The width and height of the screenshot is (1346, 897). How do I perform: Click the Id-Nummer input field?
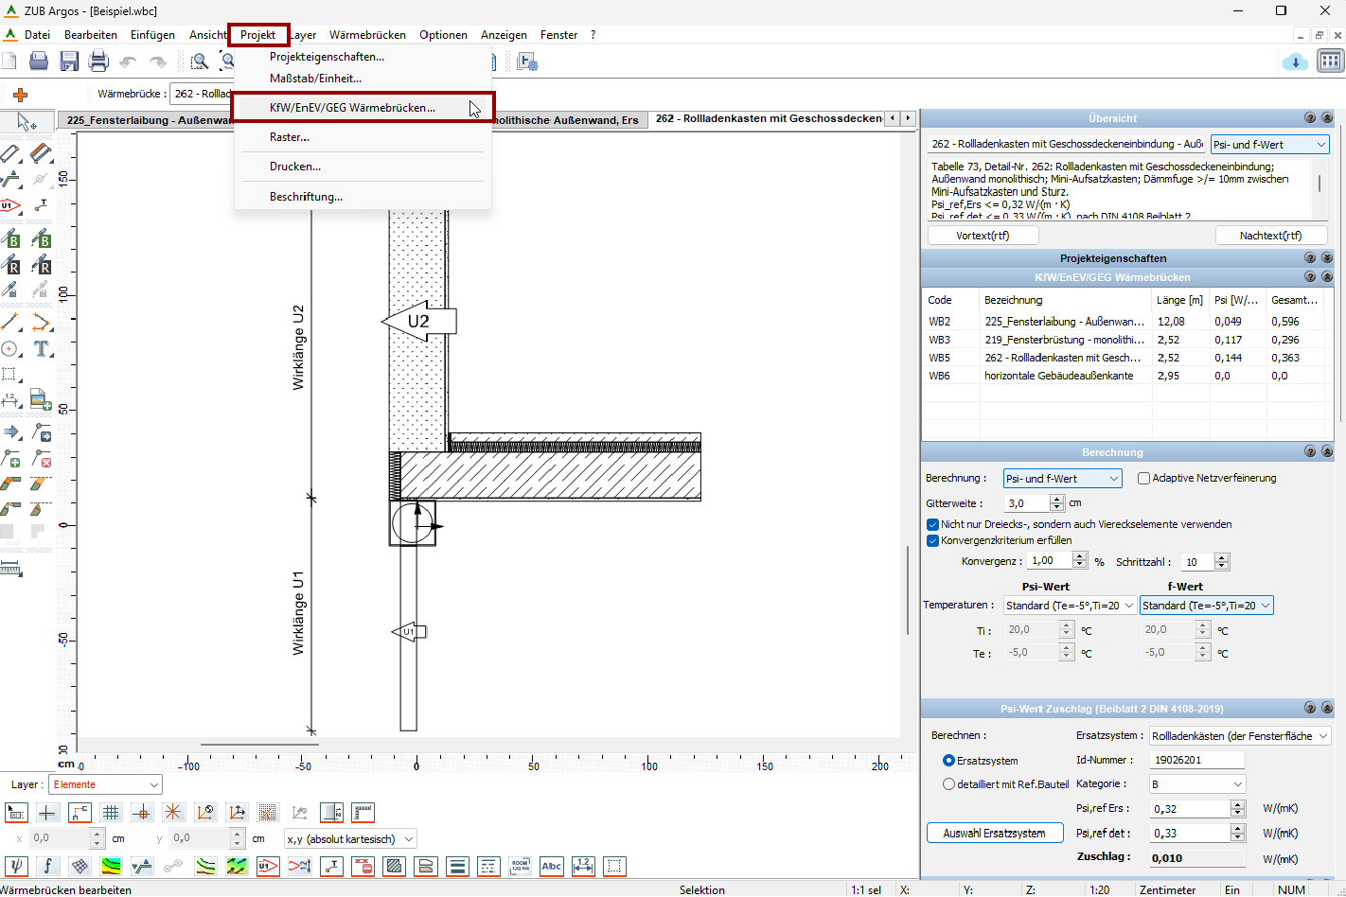tap(1196, 760)
